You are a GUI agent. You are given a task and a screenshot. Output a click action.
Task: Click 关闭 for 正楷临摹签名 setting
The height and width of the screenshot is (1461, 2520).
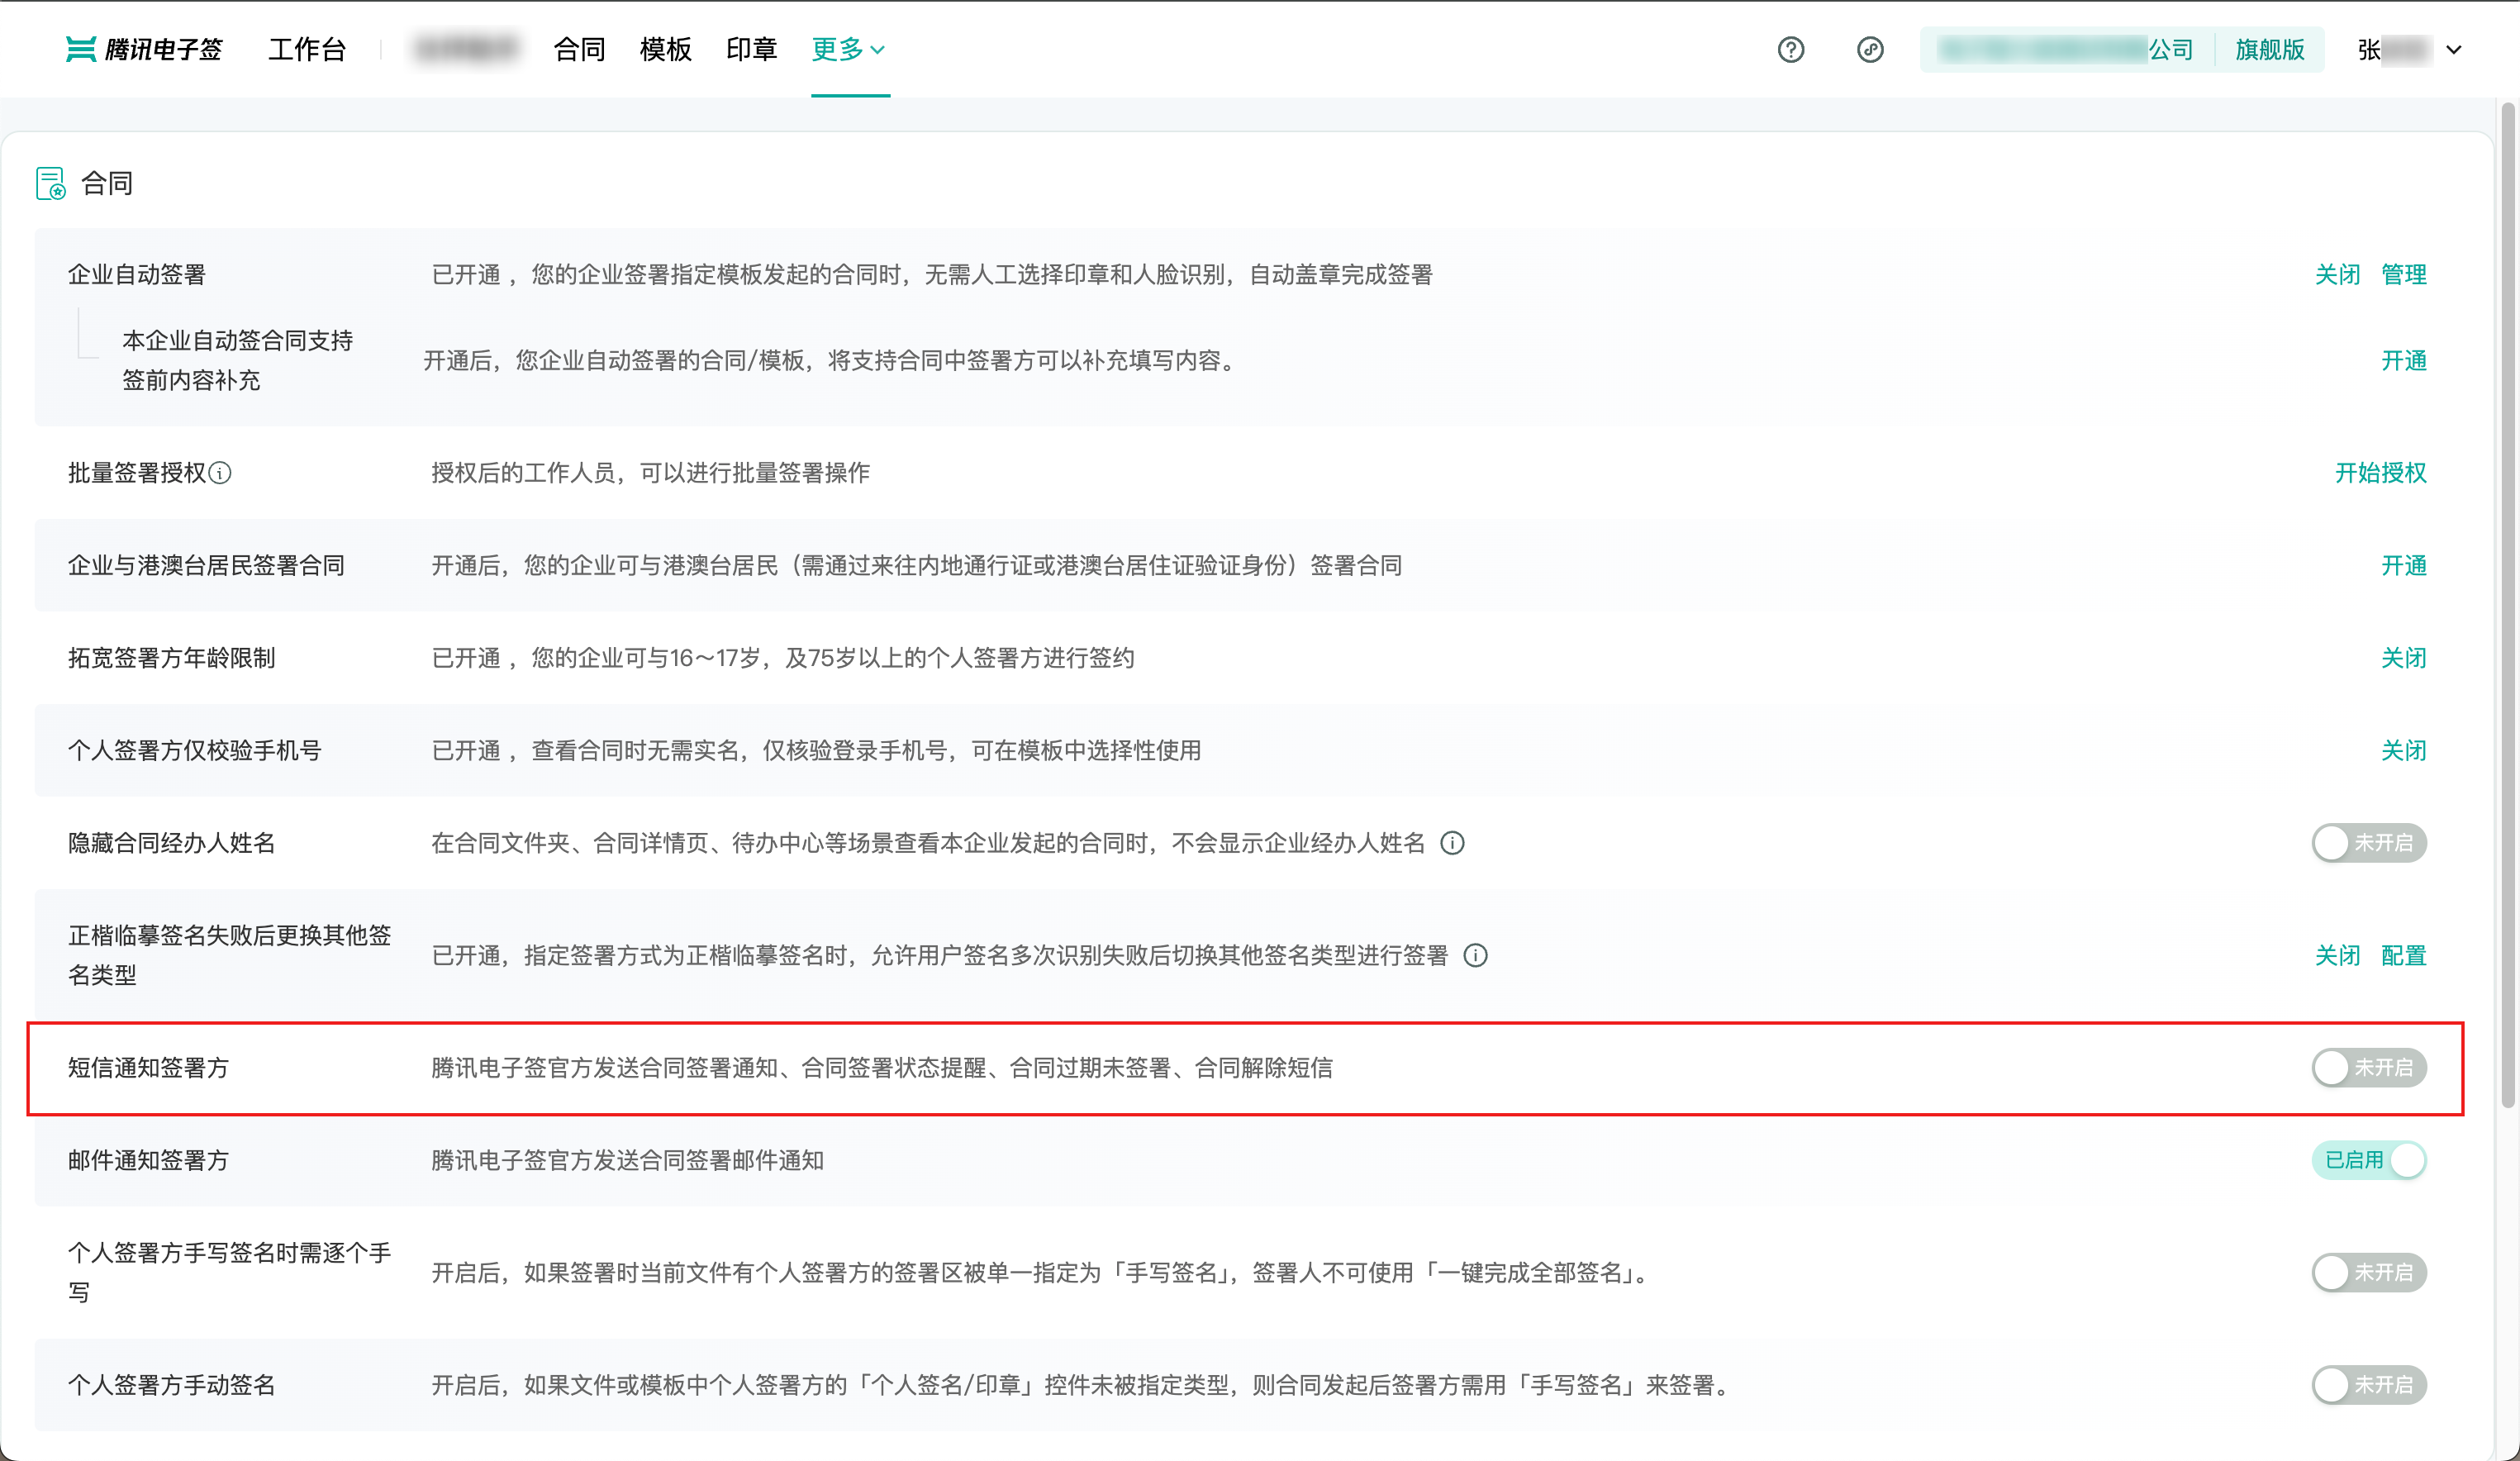tap(2337, 956)
